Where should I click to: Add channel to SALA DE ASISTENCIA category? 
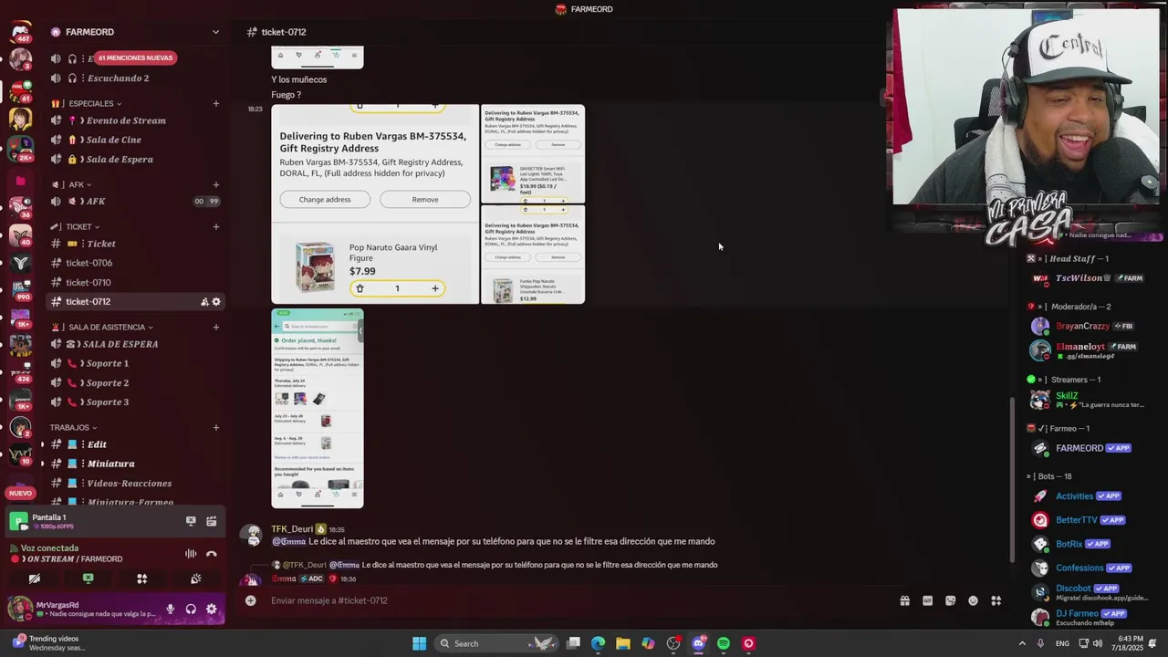pos(216,327)
